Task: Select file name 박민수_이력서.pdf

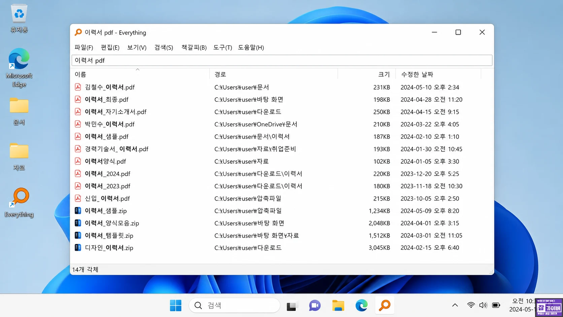Action: (110, 124)
